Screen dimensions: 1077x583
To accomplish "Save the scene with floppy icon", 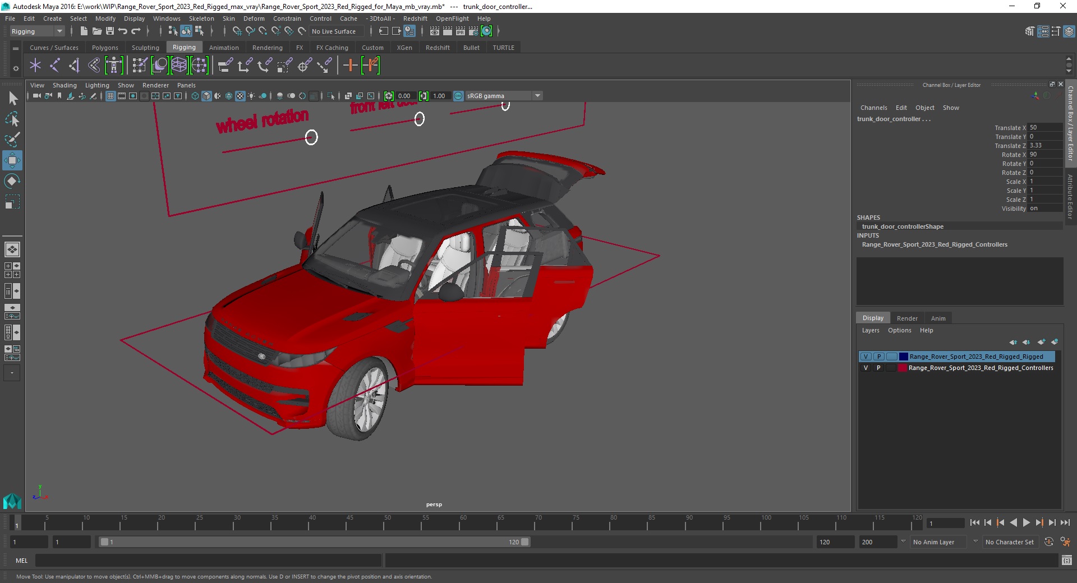I will pos(110,31).
